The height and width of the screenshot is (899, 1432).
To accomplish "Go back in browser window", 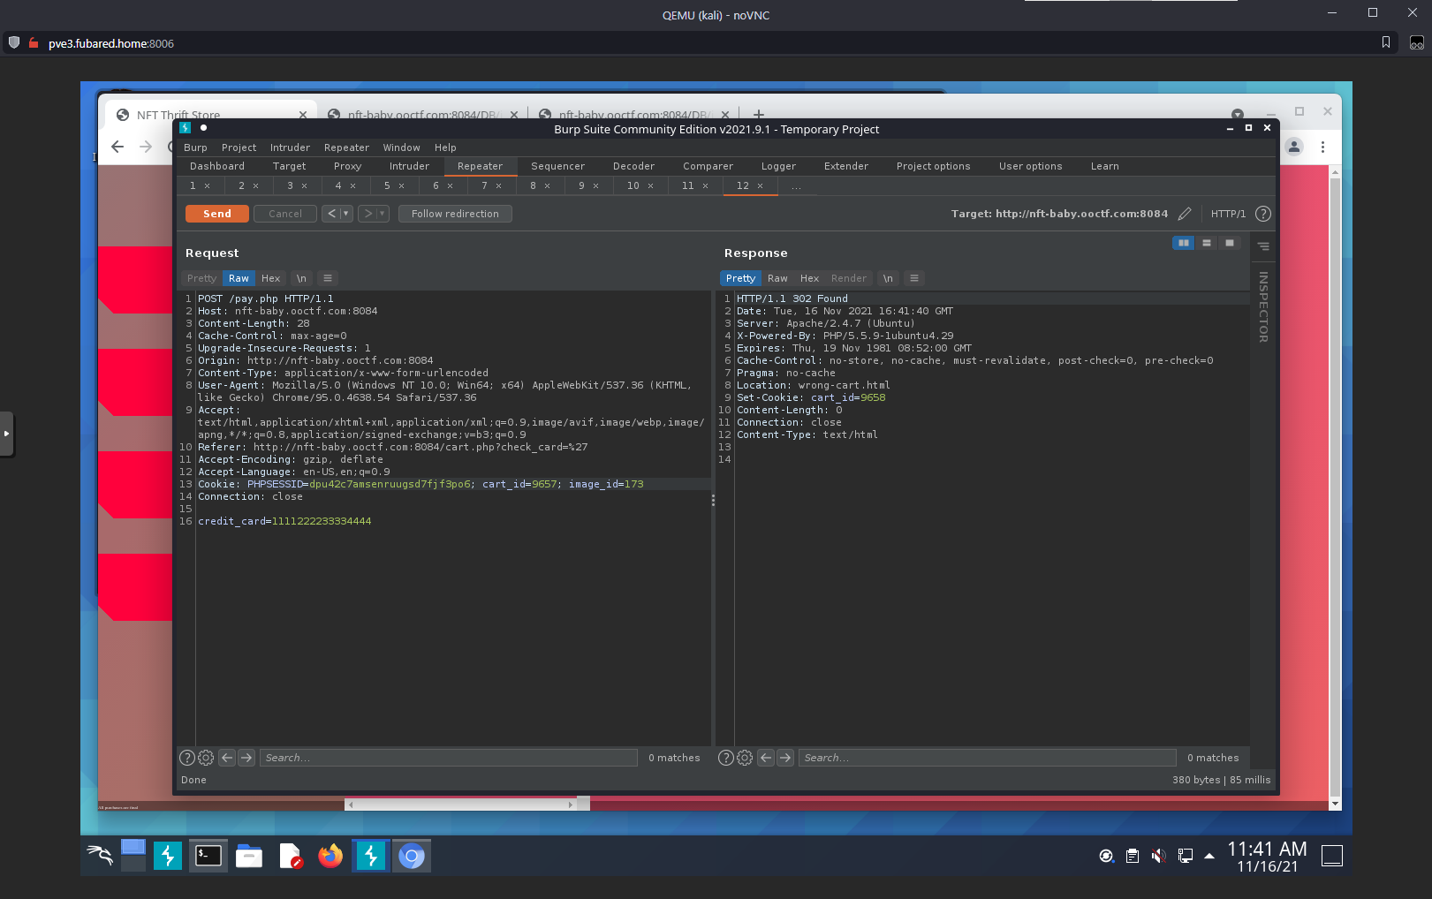I will pos(117,147).
